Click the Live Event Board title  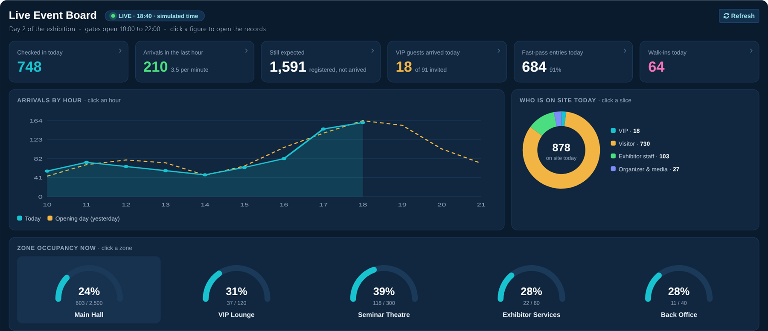pyautogui.click(x=53, y=15)
